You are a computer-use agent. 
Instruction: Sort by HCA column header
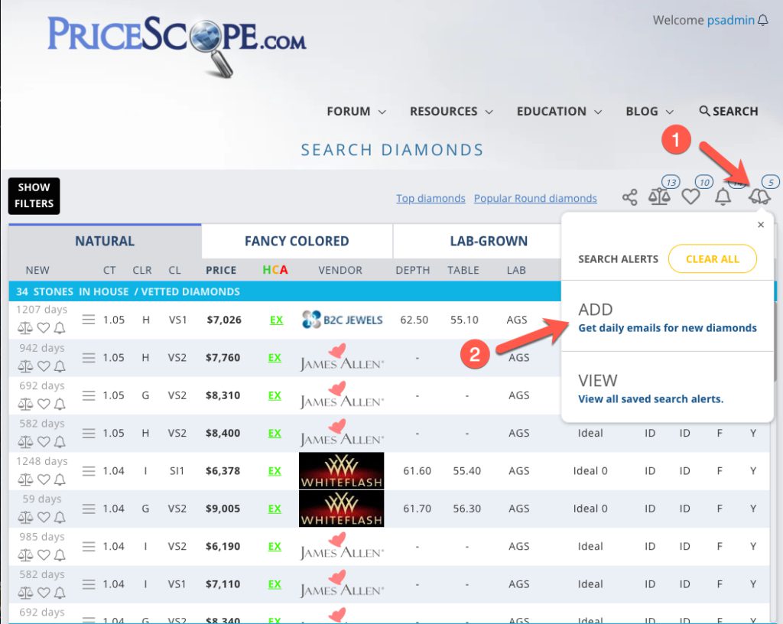[x=275, y=270]
